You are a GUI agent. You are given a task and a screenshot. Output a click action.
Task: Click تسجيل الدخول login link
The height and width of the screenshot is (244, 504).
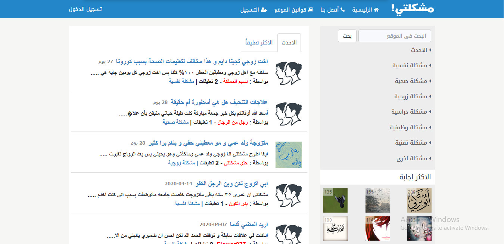pyautogui.click(x=85, y=9)
